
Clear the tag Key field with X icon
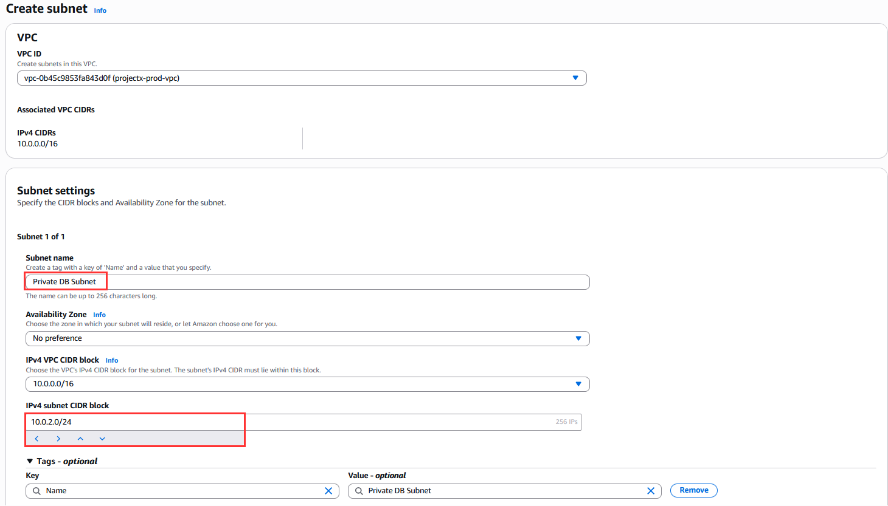[328, 491]
